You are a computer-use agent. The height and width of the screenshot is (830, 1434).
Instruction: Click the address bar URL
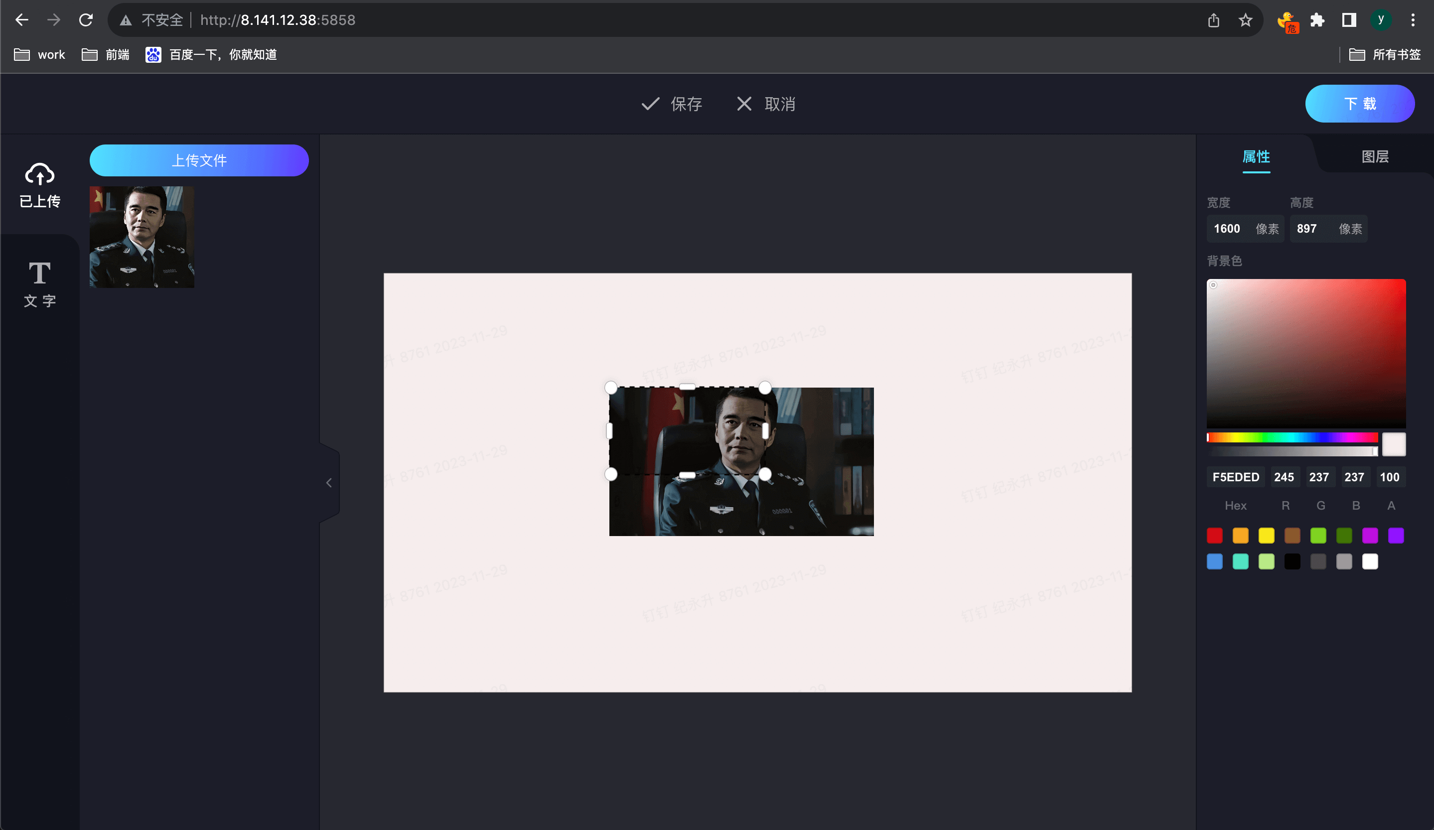tap(278, 20)
